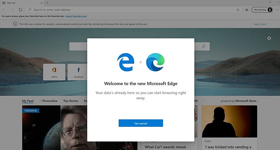Select the New tab browser tab
This screenshot has width=280, height=150.
(22, 3)
